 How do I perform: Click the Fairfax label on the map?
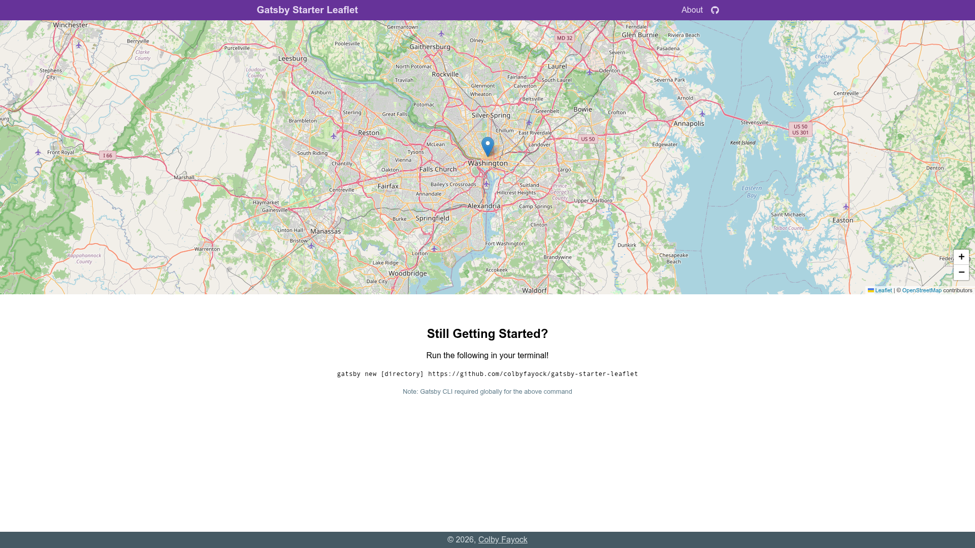[388, 187]
